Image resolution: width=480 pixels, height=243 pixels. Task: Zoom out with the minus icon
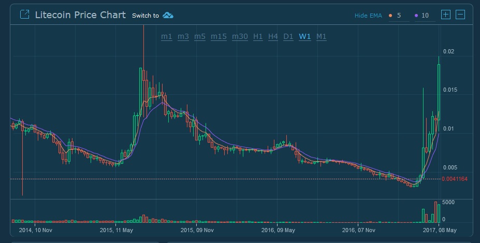(460, 15)
